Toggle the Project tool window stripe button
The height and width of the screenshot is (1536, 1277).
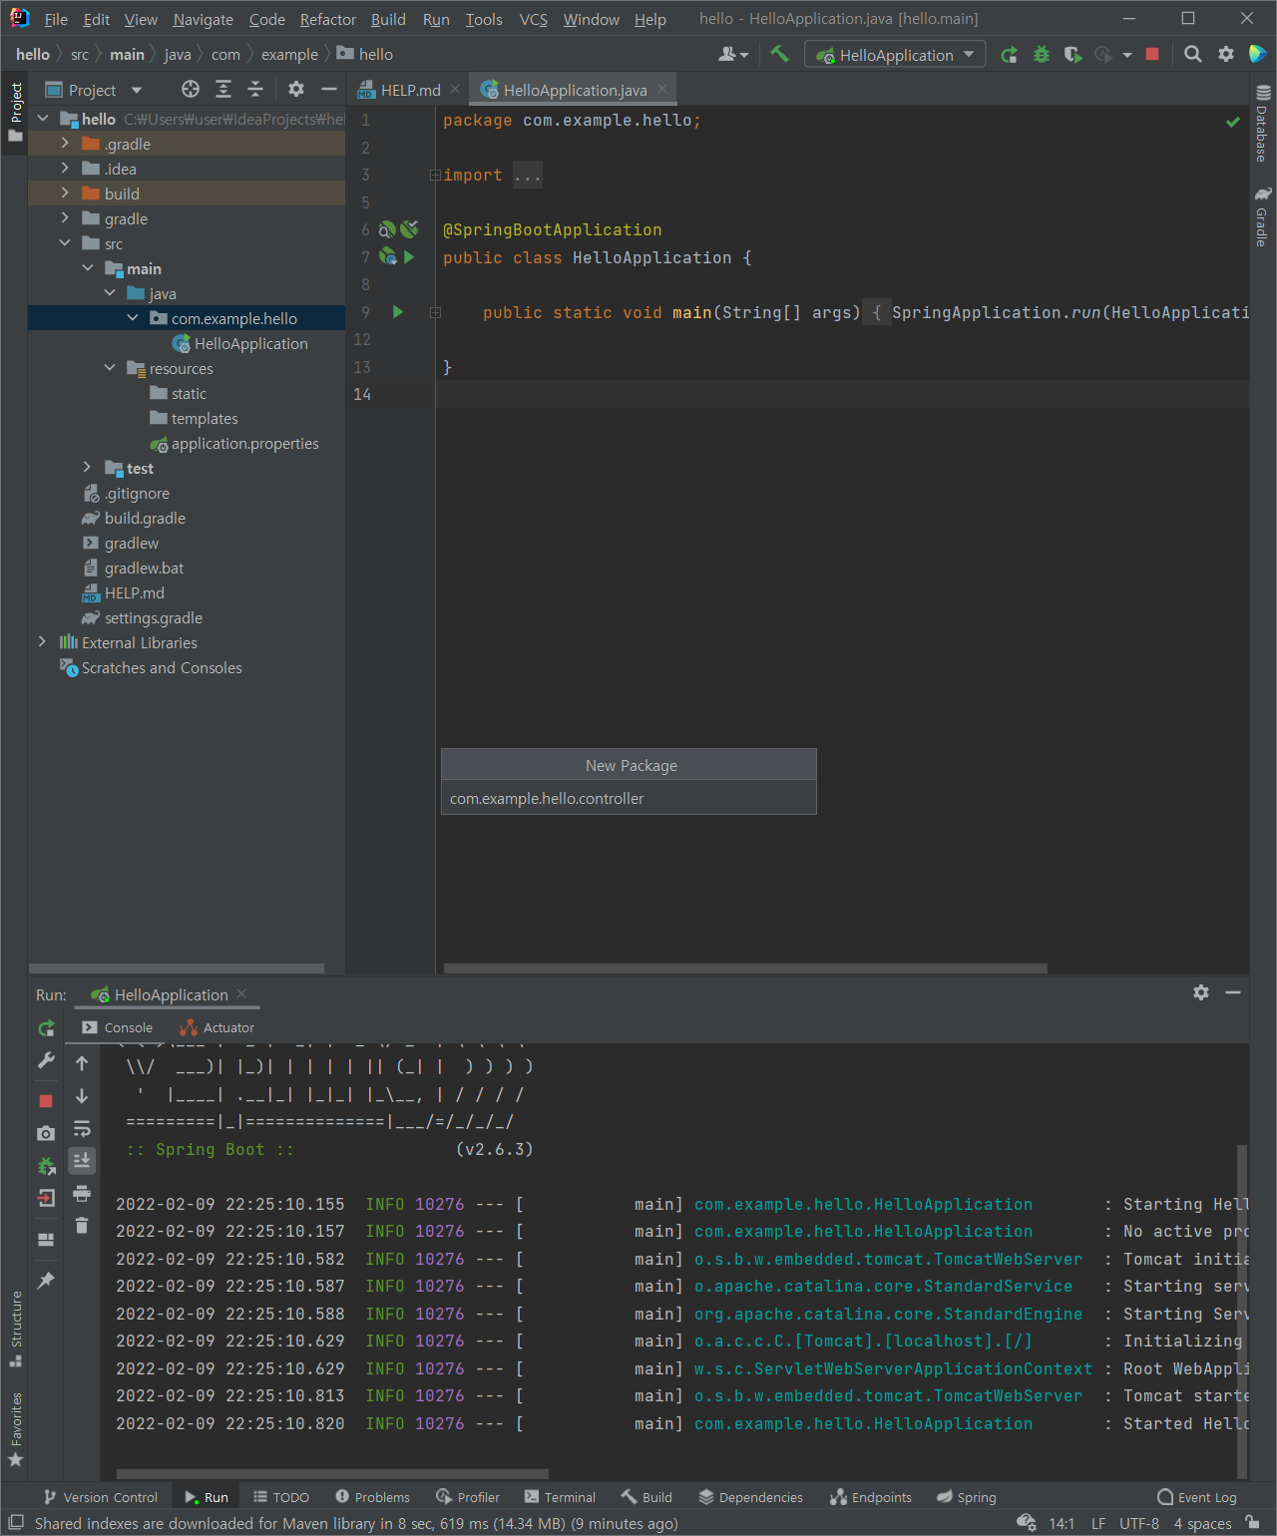tap(15, 111)
